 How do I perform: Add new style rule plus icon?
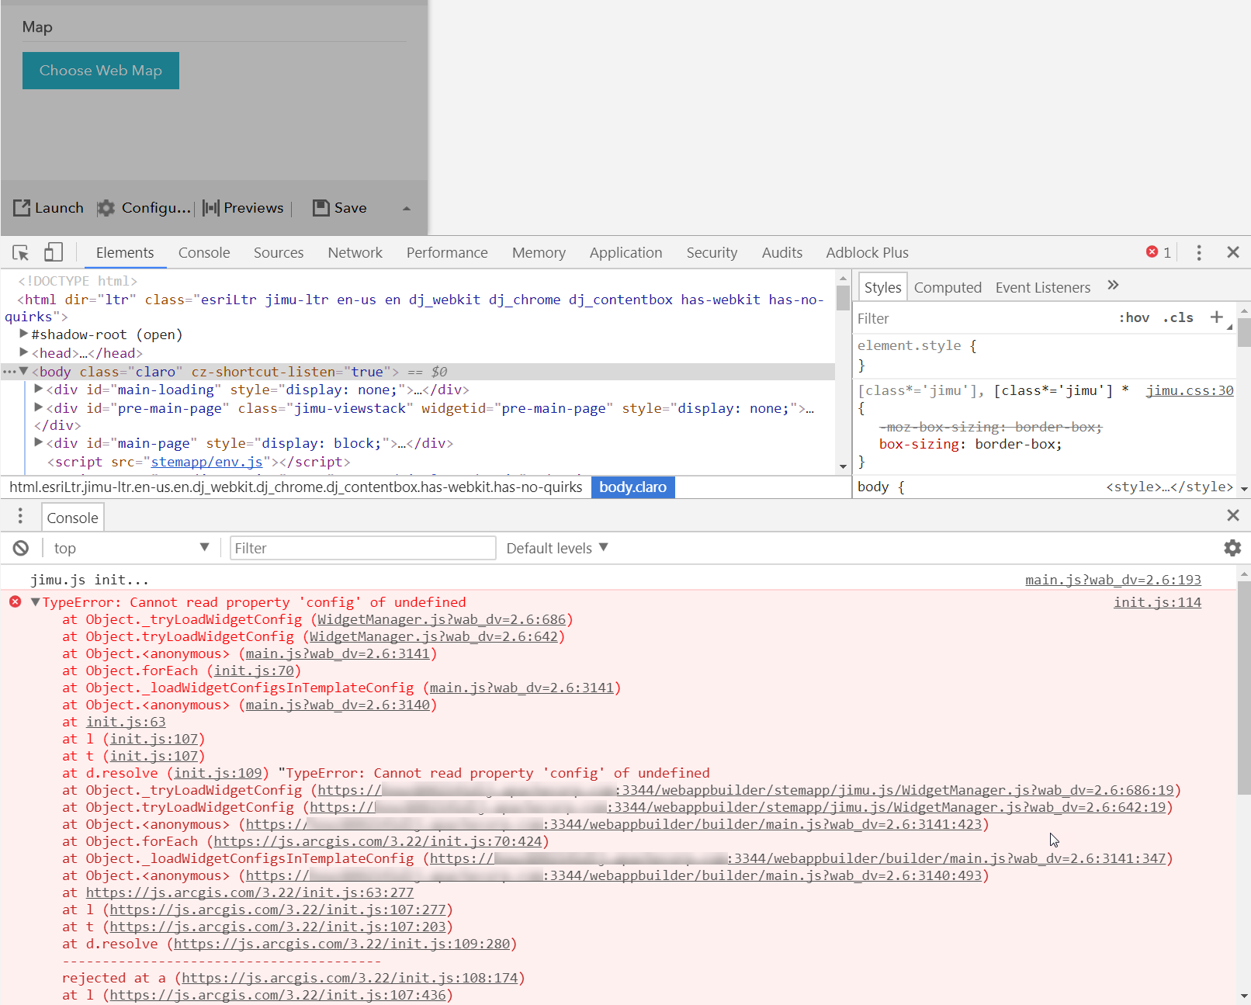(x=1217, y=317)
